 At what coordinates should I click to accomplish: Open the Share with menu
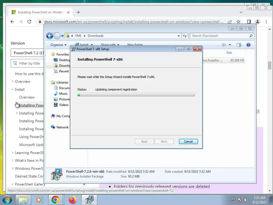click(110, 45)
